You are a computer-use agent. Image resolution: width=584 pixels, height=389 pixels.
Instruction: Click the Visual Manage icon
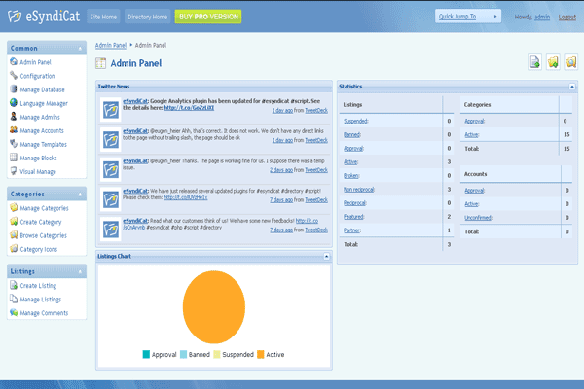13,171
